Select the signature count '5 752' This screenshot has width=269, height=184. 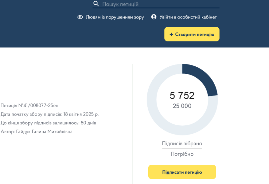pos(182,95)
